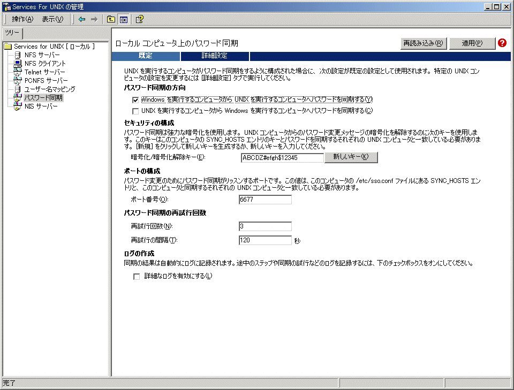Click the encryption key input field
This screenshot has height=390, width=514.
[282, 158]
